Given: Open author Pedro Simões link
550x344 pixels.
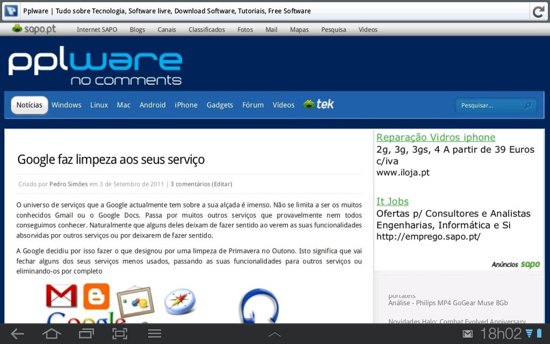Looking at the screenshot, I should point(68,184).
